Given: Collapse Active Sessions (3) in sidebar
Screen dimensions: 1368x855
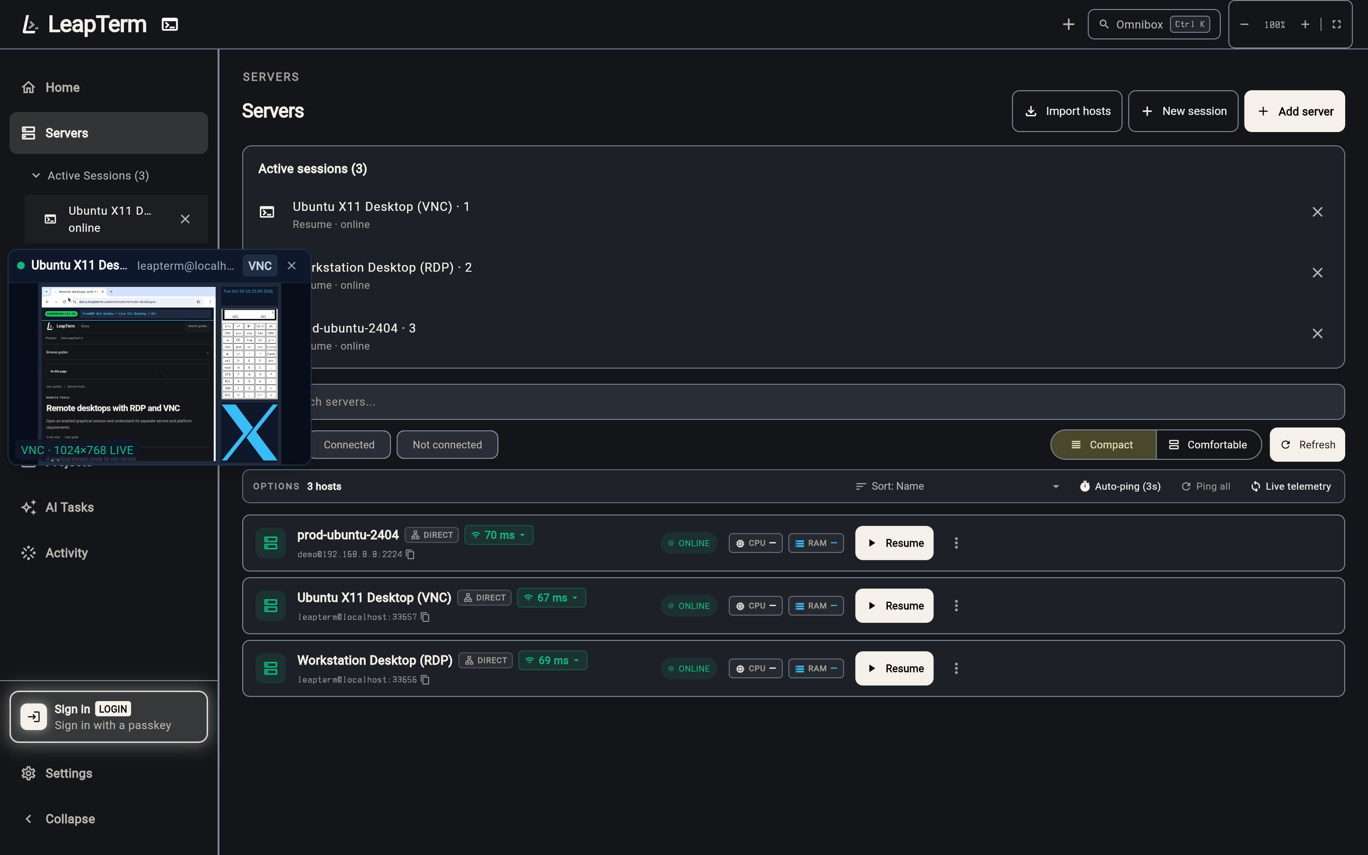Looking at the screenshot, I should pyautogui.click(x=90, y=176).
